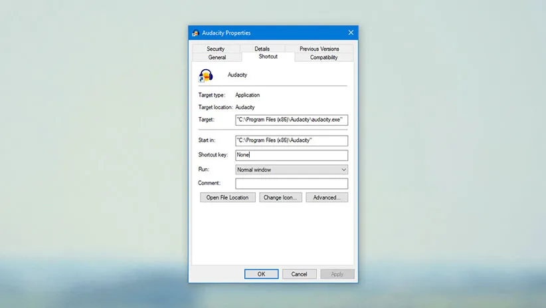Click the empty Comment text box
The width and height of the screenshot is (546, 308).
coord(291,184)
